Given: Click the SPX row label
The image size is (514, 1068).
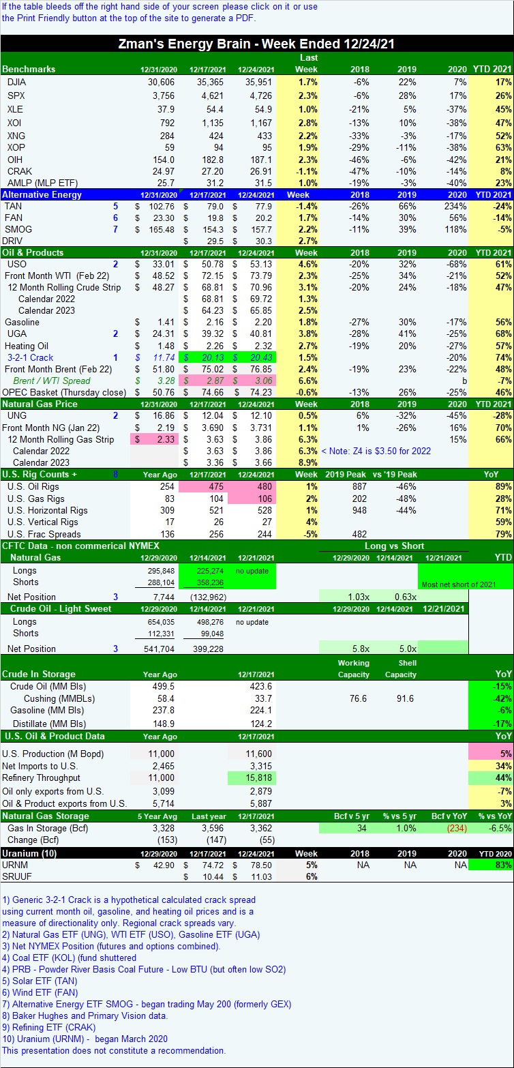Looking at the screenshot, I should click(x=15, y=95).
